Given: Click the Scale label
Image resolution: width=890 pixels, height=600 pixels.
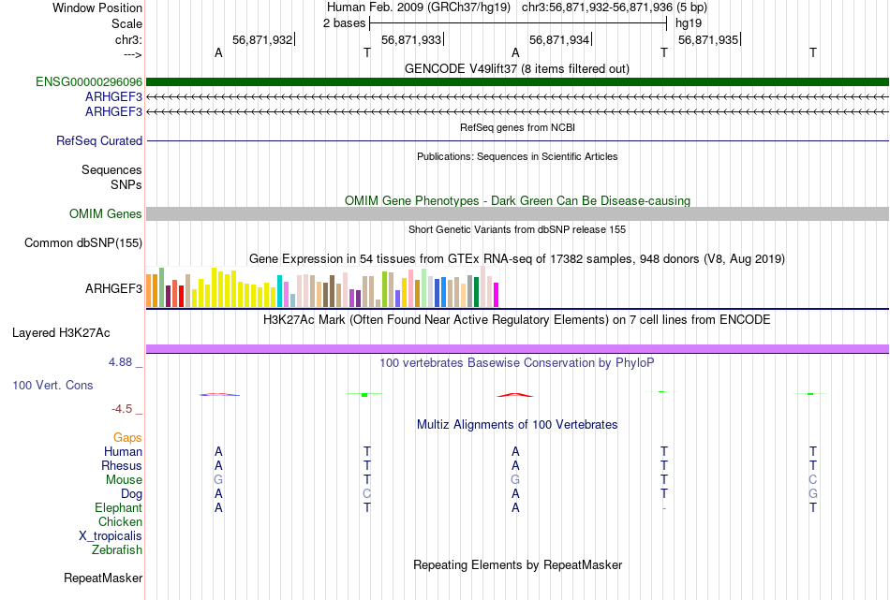Looking at the screenshot, I should coord(126,23).
